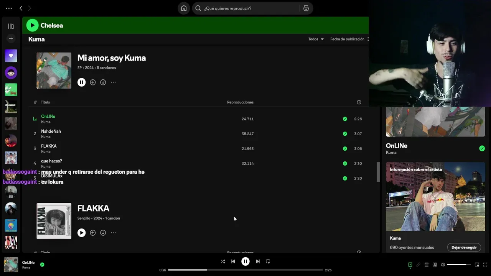Open the Browse icon in search bar

pyautogui.click(x=306, y=8)
